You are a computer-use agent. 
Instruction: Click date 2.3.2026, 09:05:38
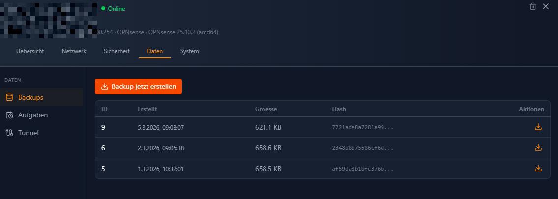click(x=161, y=148)
